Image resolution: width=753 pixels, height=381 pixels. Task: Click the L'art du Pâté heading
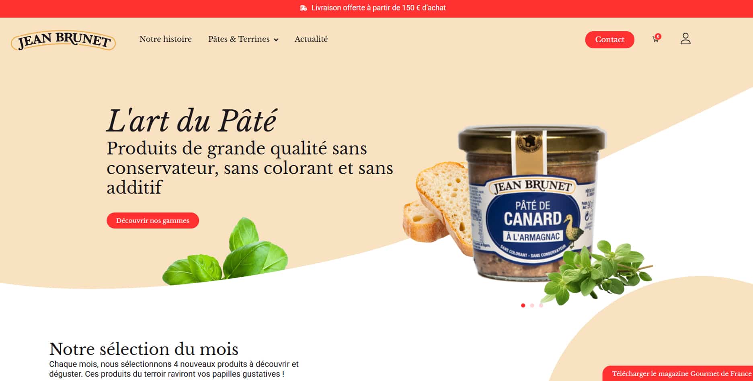(192, 121)
